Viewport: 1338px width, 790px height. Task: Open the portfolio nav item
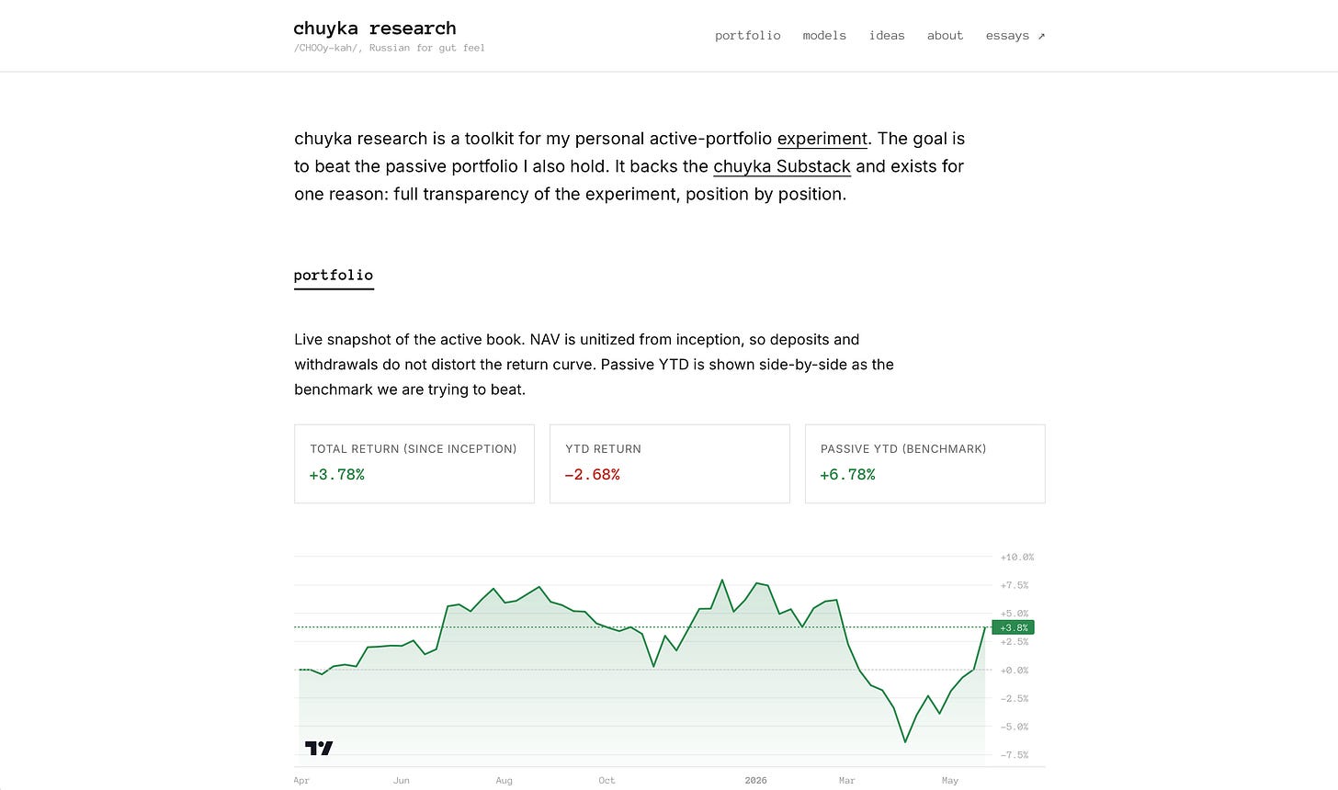tap(747, 36)
